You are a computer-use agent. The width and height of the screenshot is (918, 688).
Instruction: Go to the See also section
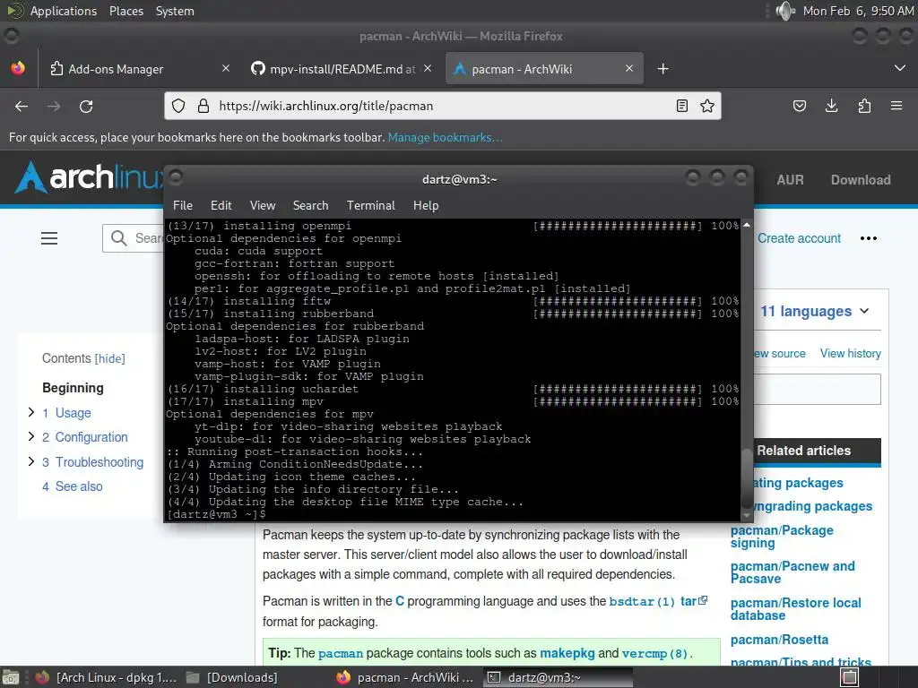(72, 486)
